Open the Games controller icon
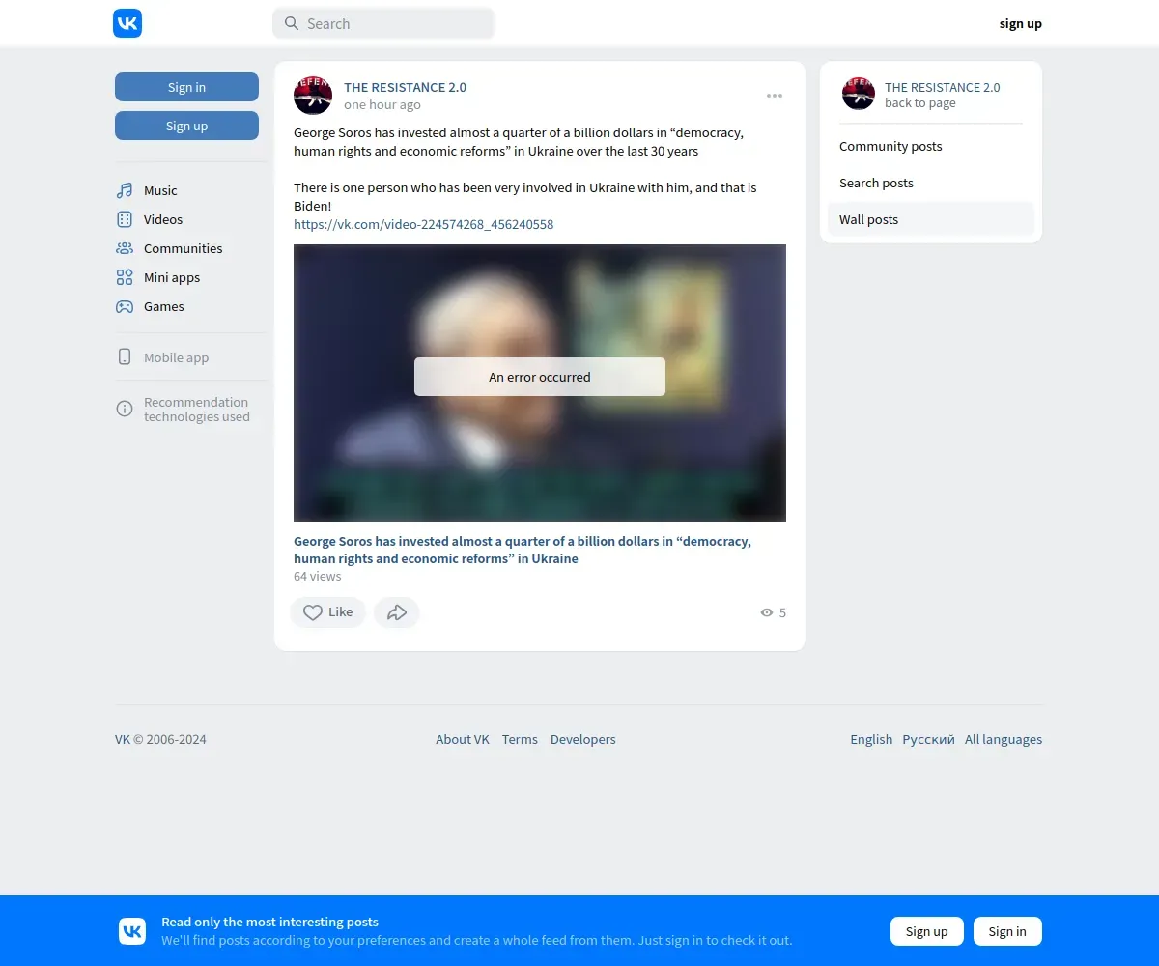1159x966 pixels. [x=125, y=306]
